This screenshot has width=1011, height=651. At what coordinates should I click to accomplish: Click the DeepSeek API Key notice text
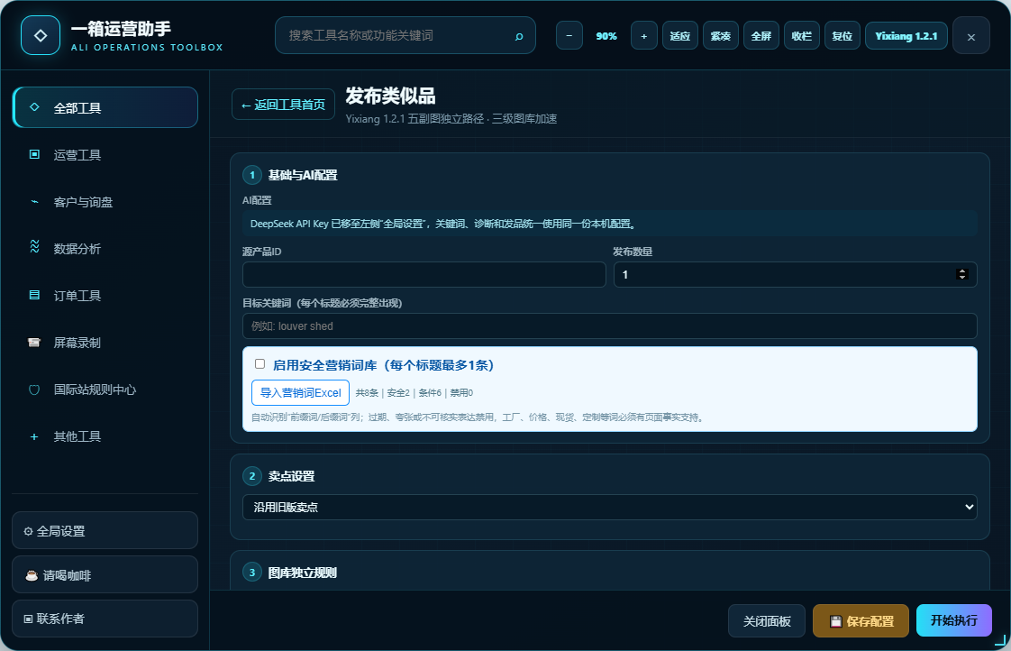point(443,224)
